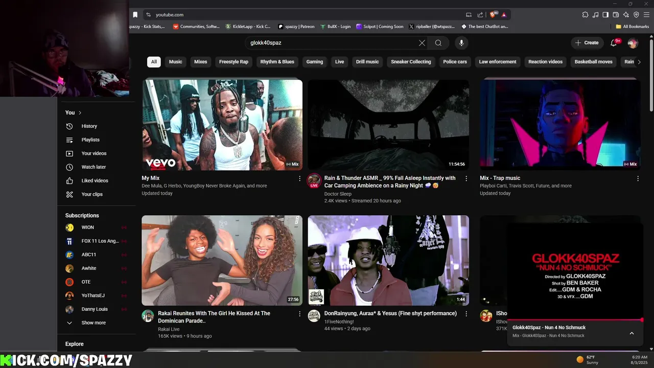
Task: Open the Mix - Trap music thumbnail
Action: (560, 125)
